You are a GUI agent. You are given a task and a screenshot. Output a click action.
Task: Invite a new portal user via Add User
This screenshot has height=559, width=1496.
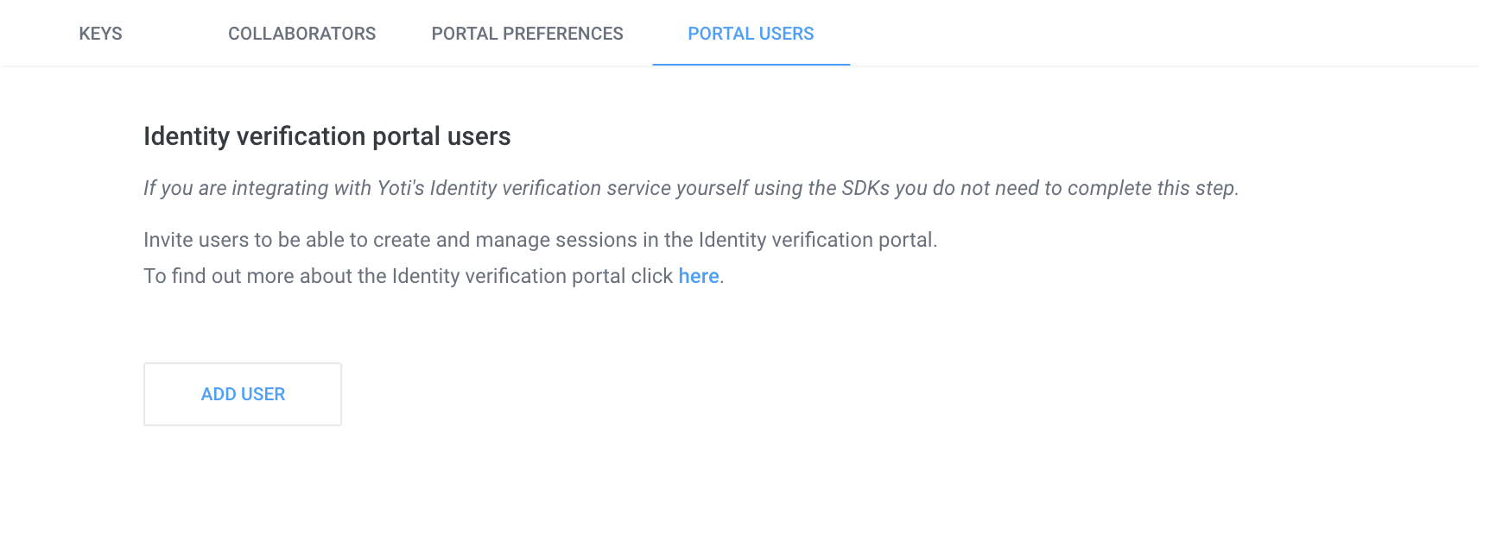click(243, 394)
